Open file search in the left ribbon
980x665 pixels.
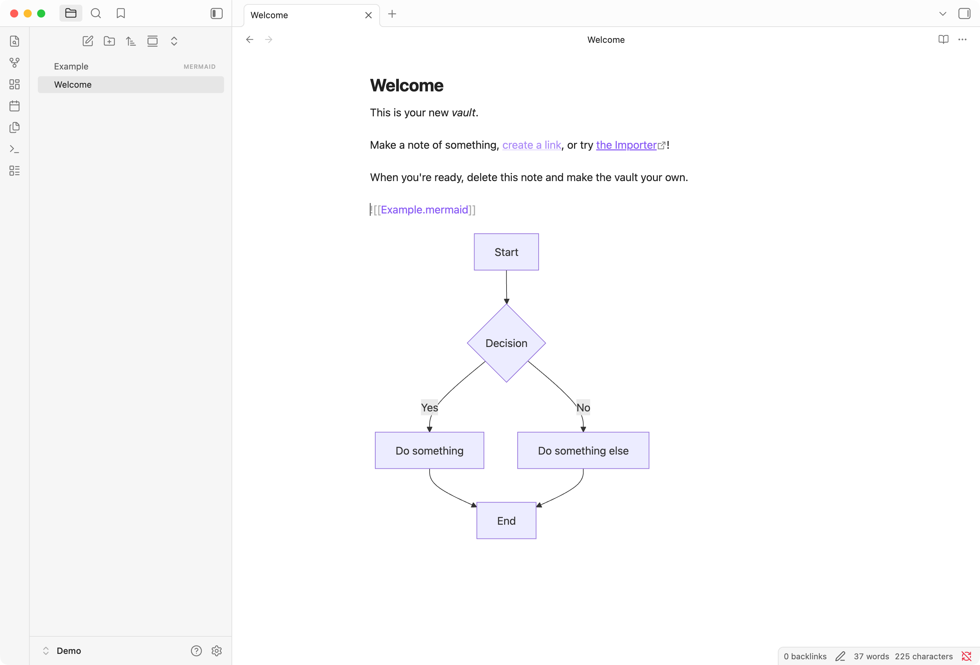14,41
